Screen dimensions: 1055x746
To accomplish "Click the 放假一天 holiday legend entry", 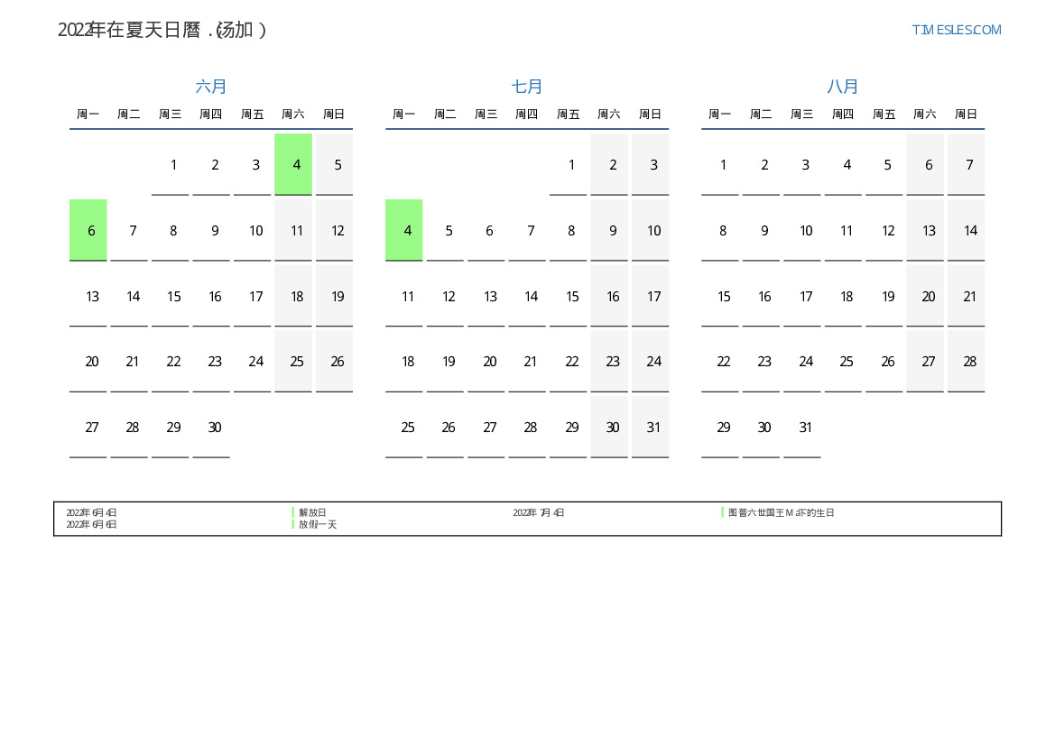I will coord(318,524).
